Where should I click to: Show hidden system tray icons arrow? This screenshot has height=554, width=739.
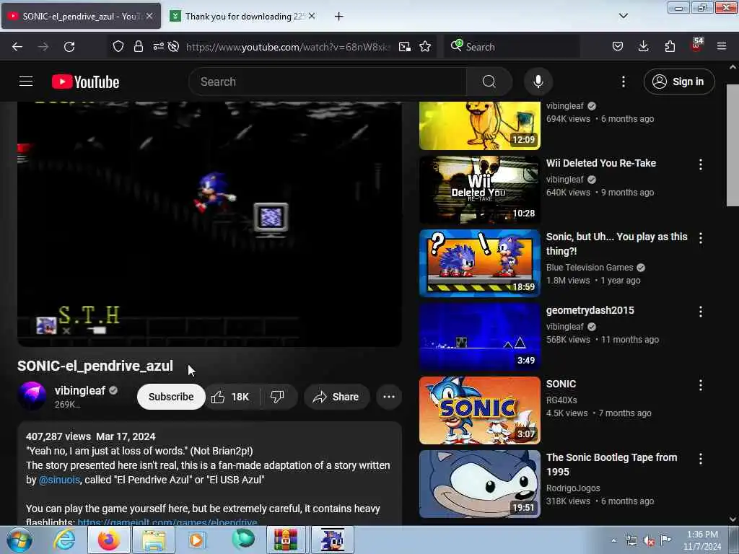(613, 540)
